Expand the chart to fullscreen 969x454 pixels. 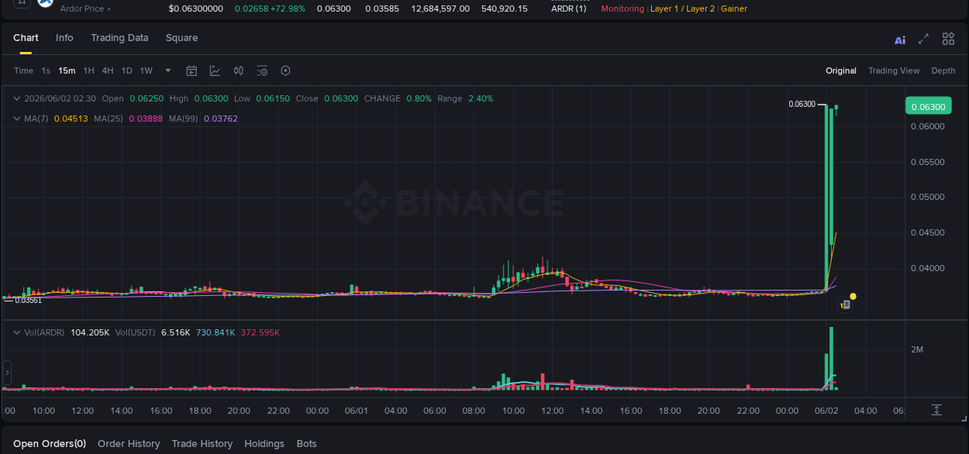[923, 39]
